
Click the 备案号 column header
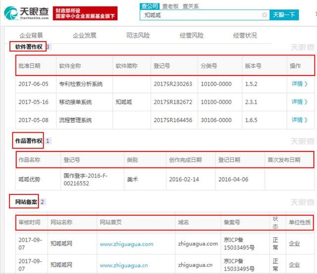(232, 223)
